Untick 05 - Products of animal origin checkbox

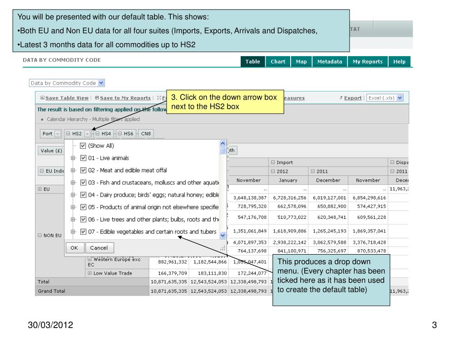pos(84,207)
